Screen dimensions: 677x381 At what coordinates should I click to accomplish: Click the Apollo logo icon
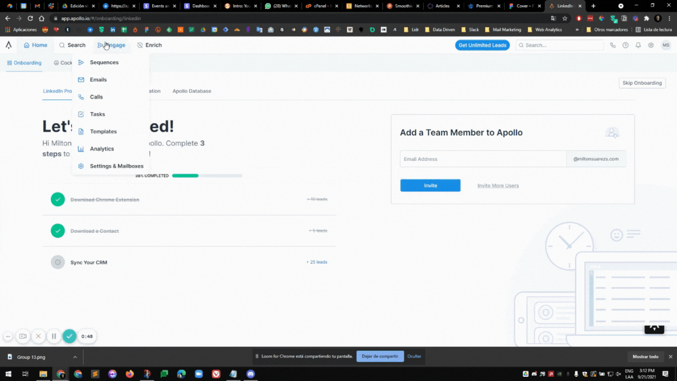click(x=8, y=45)
